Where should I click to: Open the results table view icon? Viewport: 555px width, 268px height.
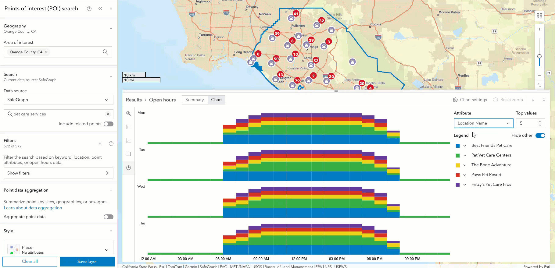tap(129, 154)
